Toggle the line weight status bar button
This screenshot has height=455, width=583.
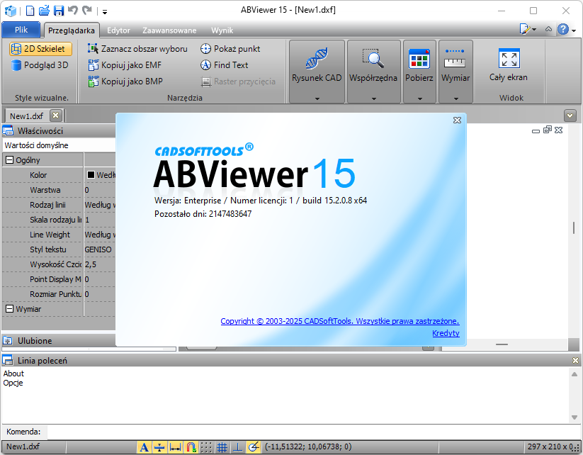[x=159, y=446]
